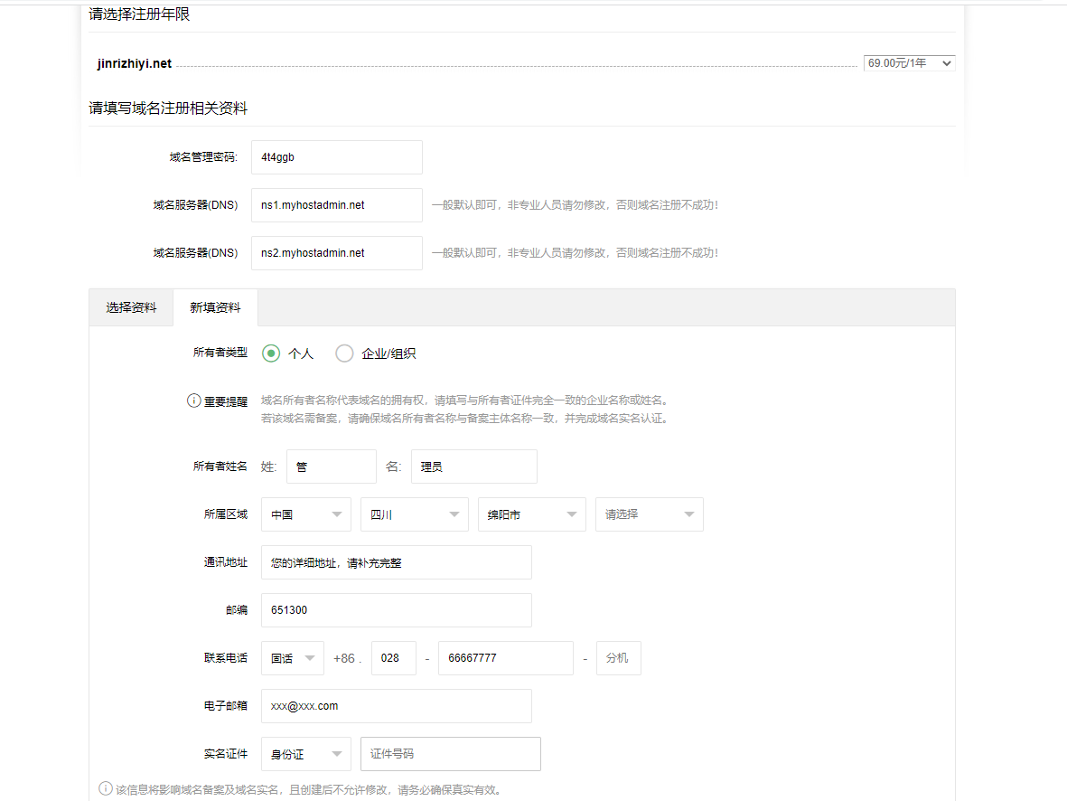Select the 个人 owner type radio button

pyautogui.click(x=270, y=353)
